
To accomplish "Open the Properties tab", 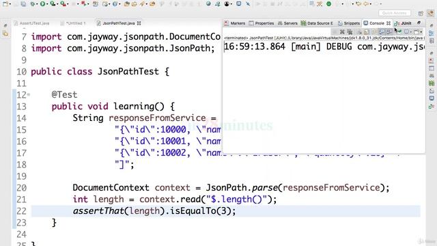I will [x=262, y=23].
